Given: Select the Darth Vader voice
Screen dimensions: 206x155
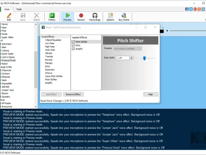Looking at the screenshot, I should tap(7, 54).
